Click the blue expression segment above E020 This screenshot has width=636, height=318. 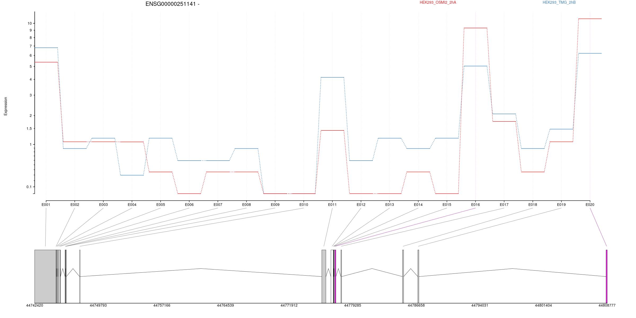point(590,53)
